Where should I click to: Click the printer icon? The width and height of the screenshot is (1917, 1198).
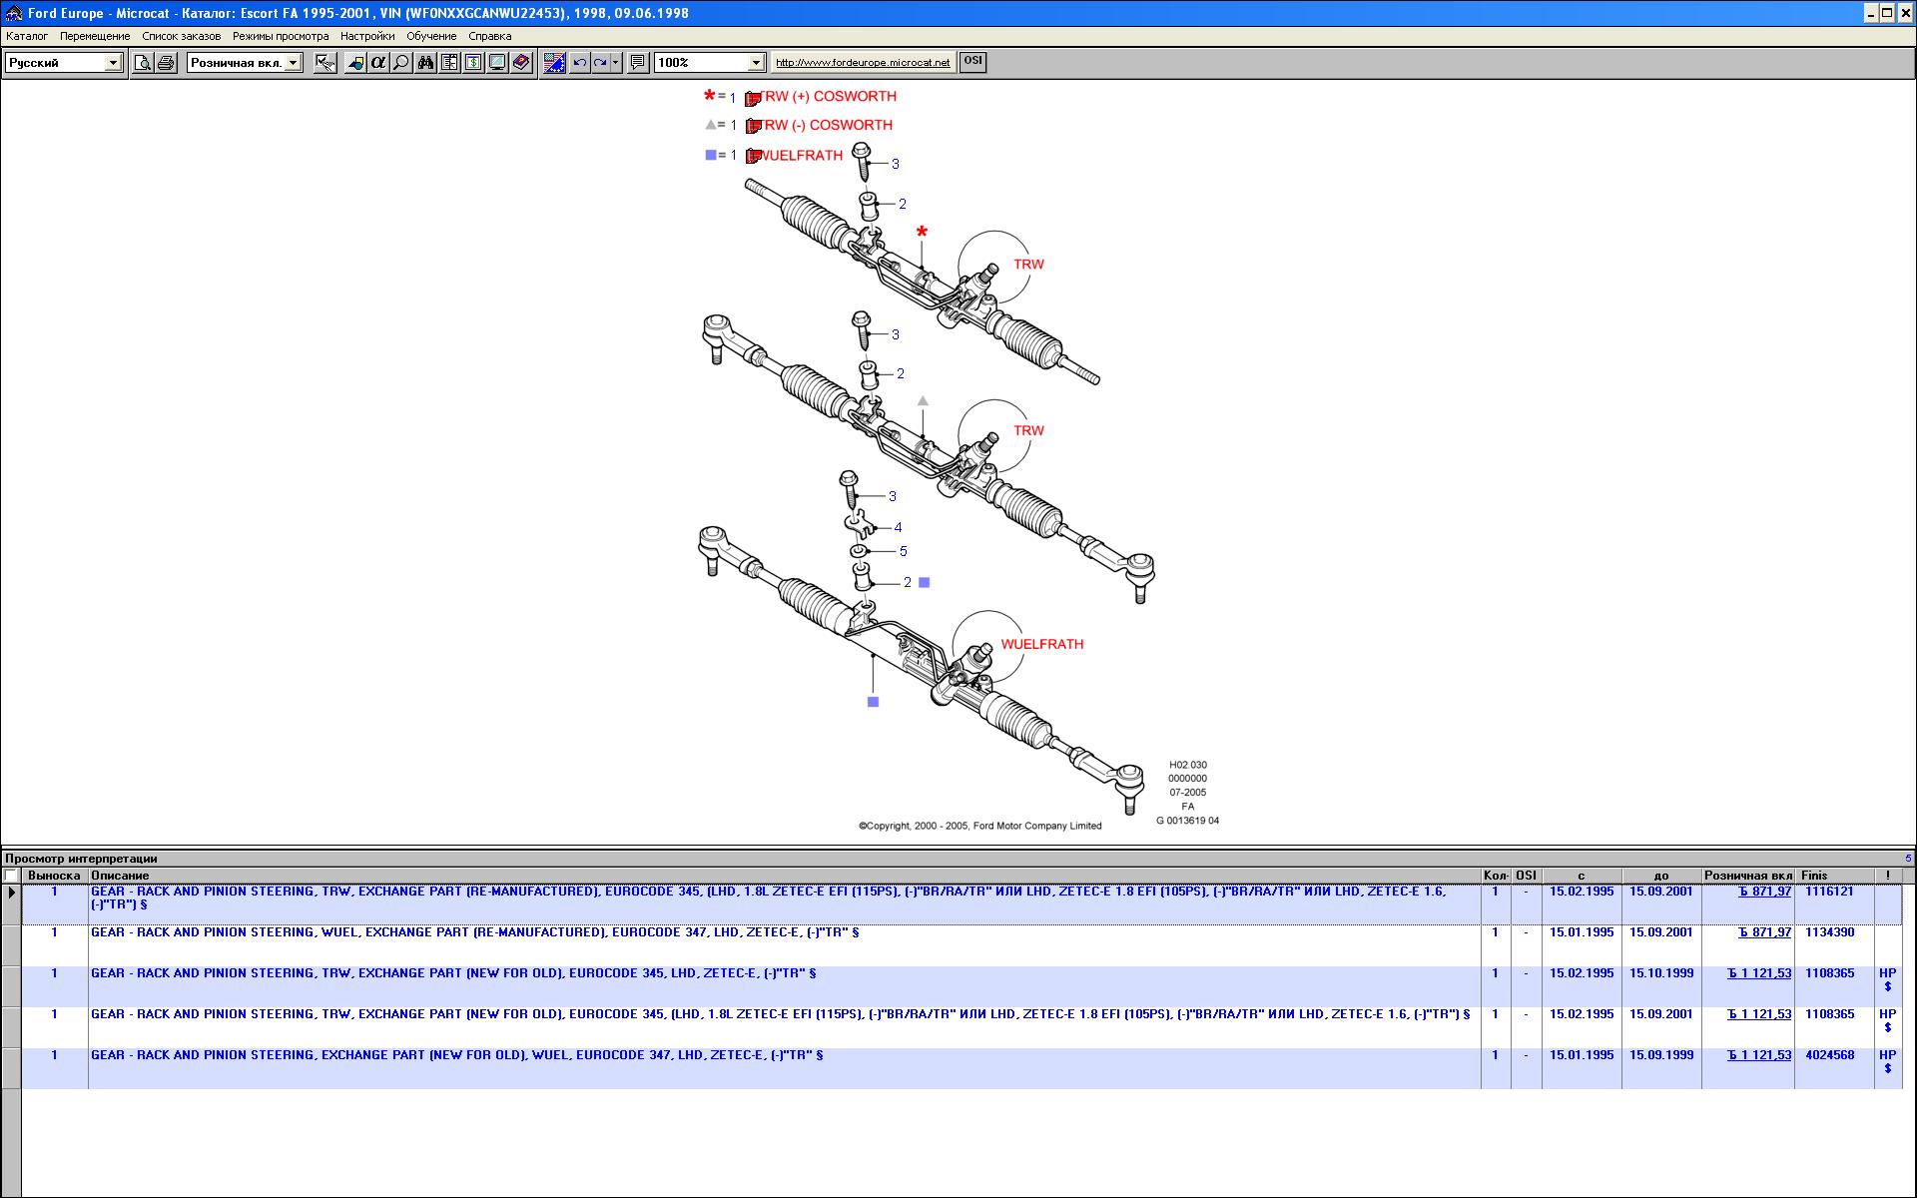pos(166,63)
